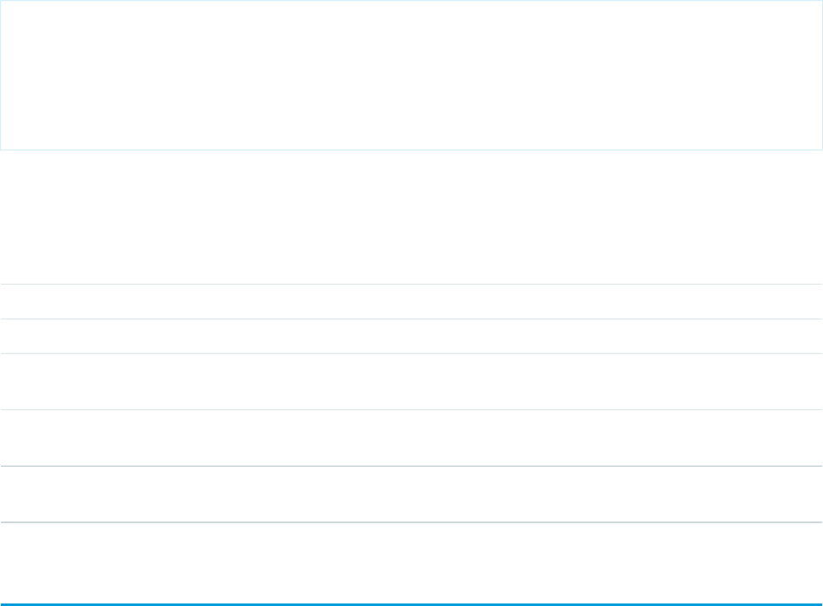Select the second thin empty table row
Screen dimensions: 823x606
(411, 336)
